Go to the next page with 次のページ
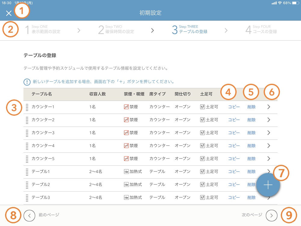301x226 pixels. pos(271,215)
